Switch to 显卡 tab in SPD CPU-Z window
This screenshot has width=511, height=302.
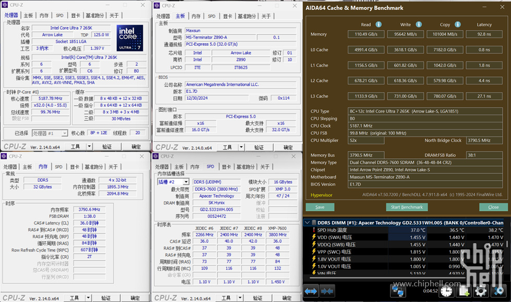pyautogui.click(x=226, y=167)
